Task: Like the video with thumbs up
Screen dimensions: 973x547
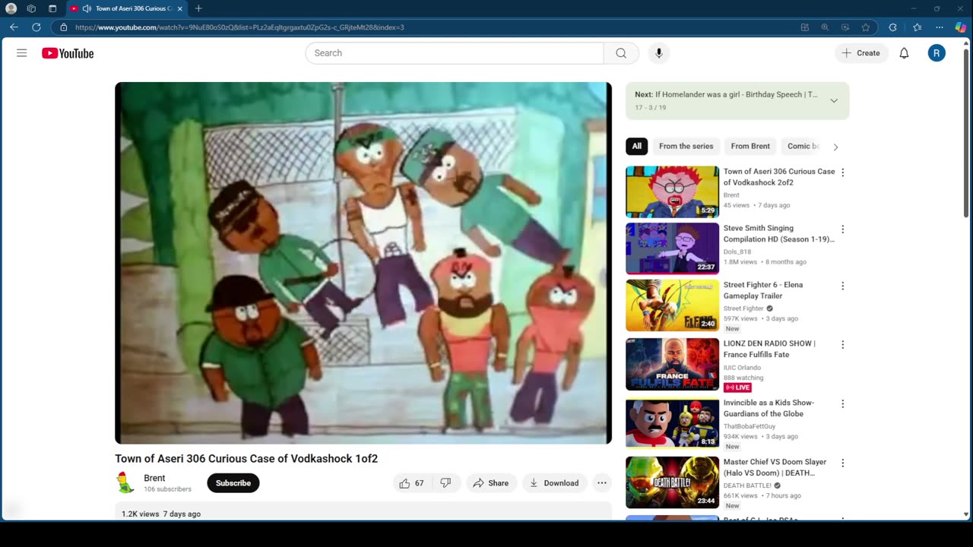Action: pos(413,483)
